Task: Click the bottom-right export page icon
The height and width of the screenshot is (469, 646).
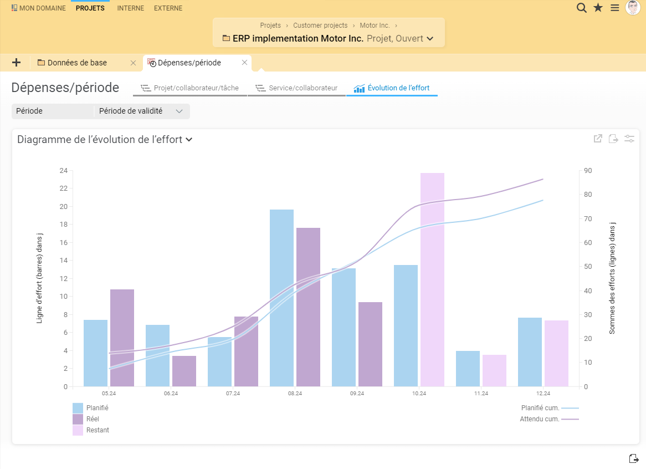Action: pos(634,458)
